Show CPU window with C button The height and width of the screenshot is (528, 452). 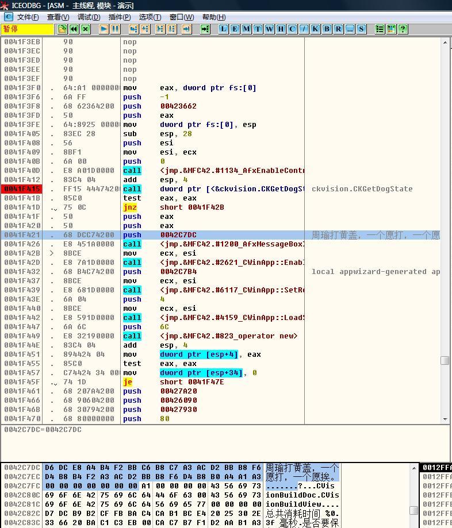(x=292, y=29)
